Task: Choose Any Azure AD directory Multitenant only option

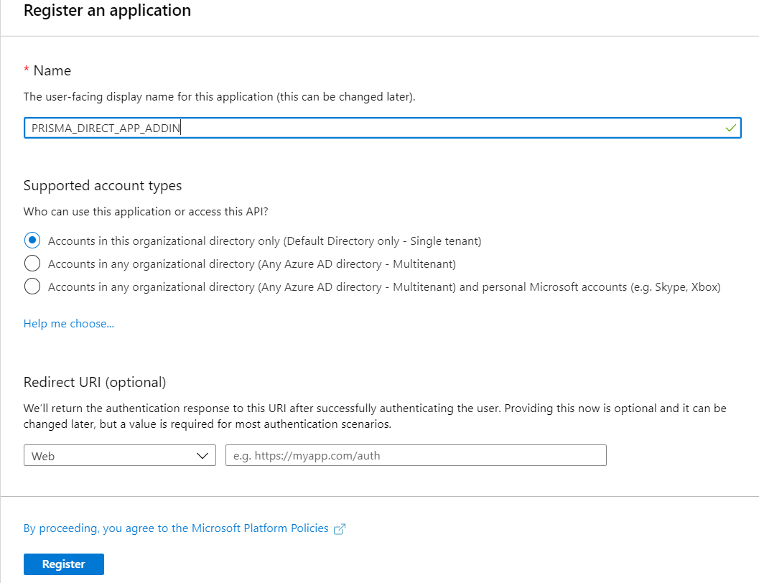Action: [x=32, y=263]
